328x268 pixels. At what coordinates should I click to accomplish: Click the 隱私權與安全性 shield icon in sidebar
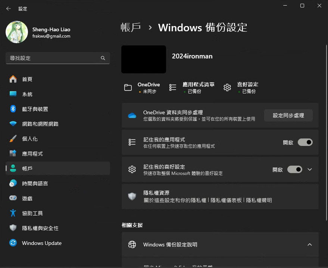13,228
